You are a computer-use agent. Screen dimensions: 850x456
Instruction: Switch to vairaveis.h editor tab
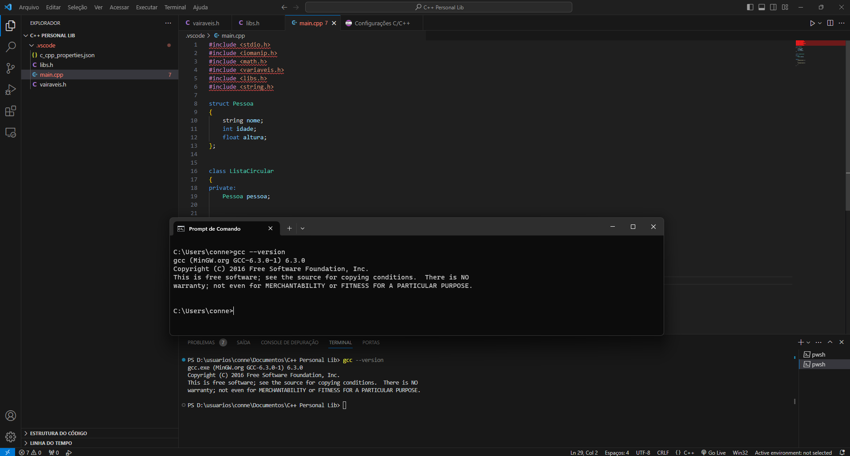(x=205, y=23)
